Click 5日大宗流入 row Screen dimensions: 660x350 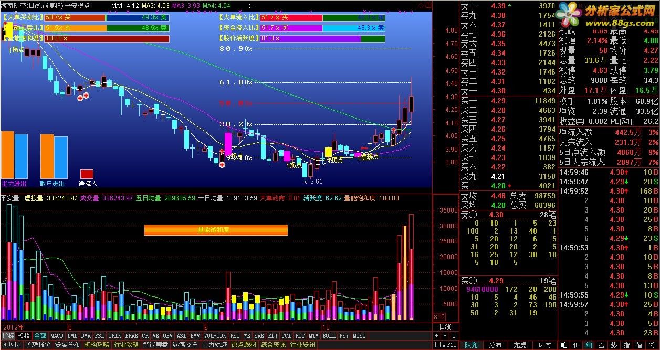609,163
